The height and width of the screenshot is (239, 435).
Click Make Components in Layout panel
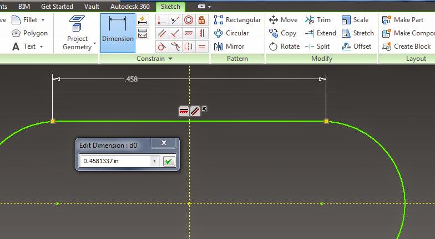tap(408, 33)
